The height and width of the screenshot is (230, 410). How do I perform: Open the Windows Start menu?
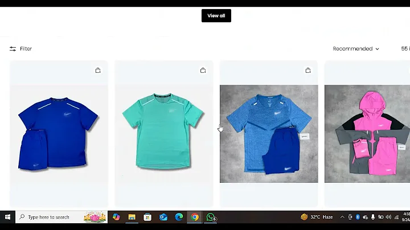(7, 217)
